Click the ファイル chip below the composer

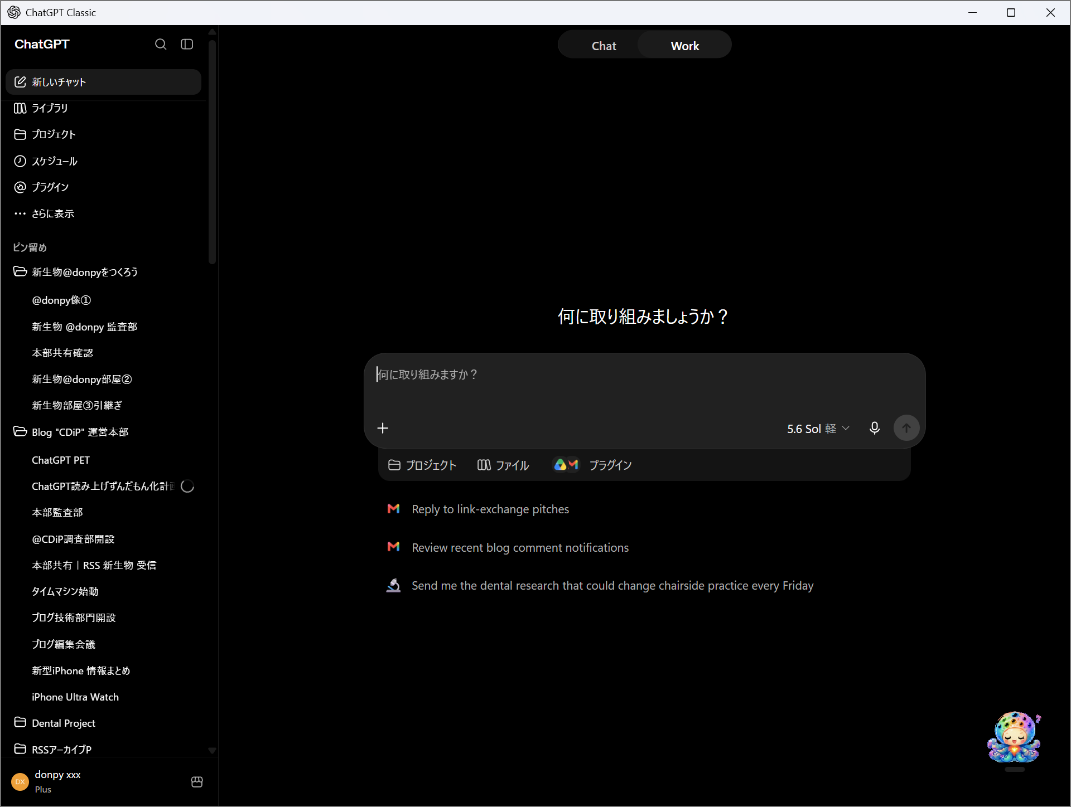503,465
